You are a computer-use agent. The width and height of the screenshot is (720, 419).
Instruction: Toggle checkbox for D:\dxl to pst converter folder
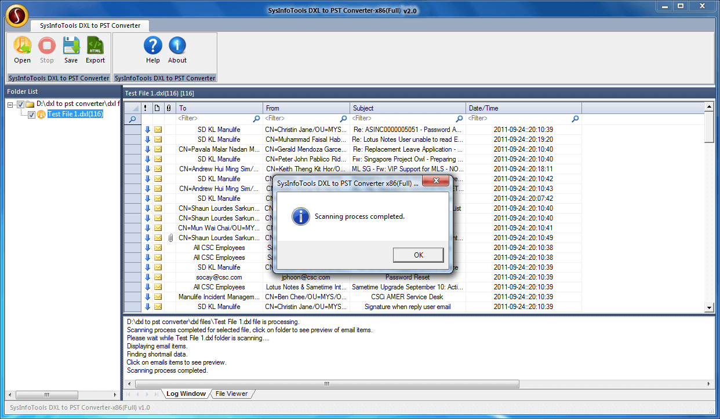(20, 104)
